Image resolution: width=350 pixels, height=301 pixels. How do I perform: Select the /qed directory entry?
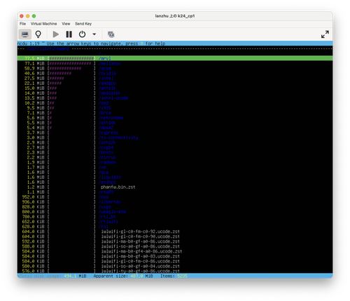104,103
